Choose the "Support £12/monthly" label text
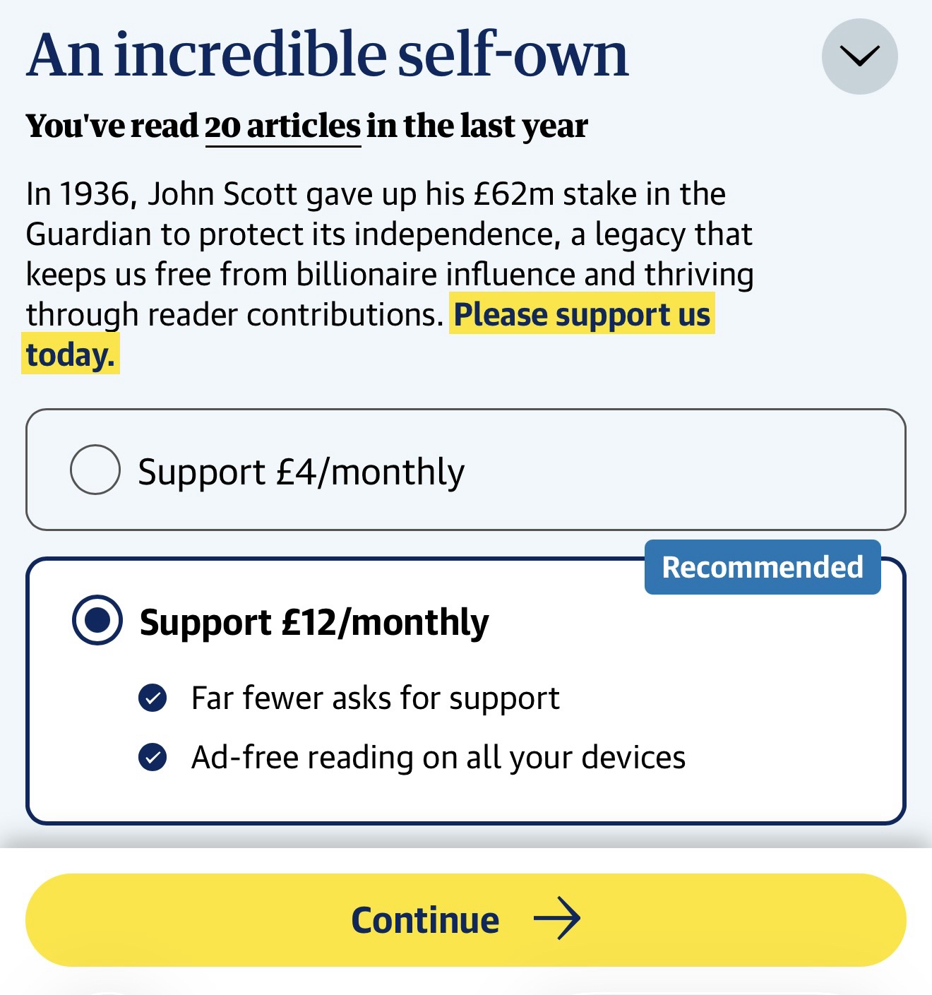The width and height of the screenshot is (932, 995). coord(313,622)
